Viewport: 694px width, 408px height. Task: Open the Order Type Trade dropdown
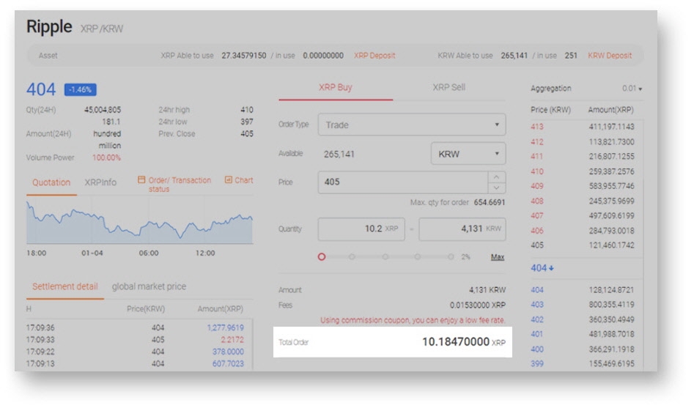(x=412, y=125)
